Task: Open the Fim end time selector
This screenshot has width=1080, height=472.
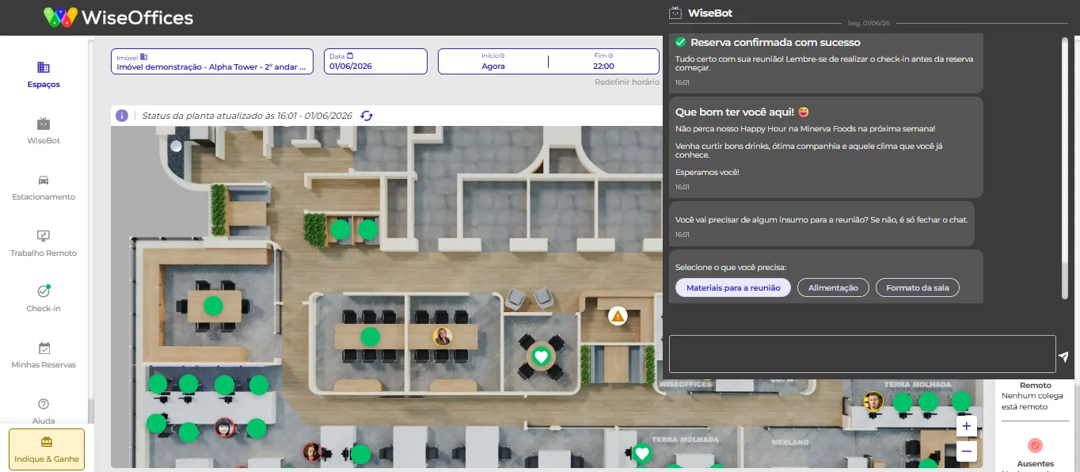Action: 604,62
